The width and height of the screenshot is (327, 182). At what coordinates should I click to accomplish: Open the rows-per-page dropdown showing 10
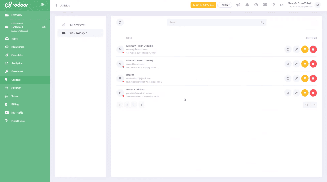coord(310,105)
